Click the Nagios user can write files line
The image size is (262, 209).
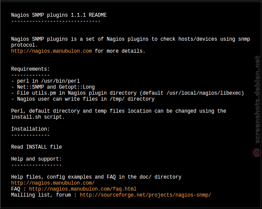coord(83,99)
